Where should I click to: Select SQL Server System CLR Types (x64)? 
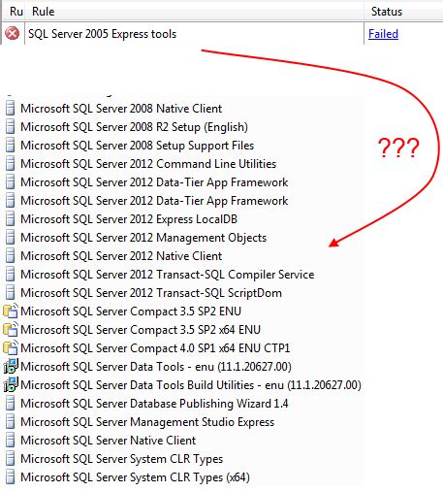pyautogui.click(x=135, y=477)
